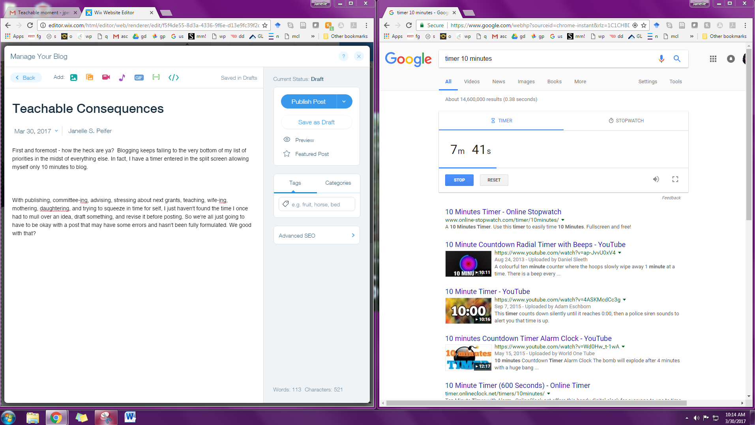Open Google search Settings
Viewport: 755px width, 425px height.
(648, 82)
